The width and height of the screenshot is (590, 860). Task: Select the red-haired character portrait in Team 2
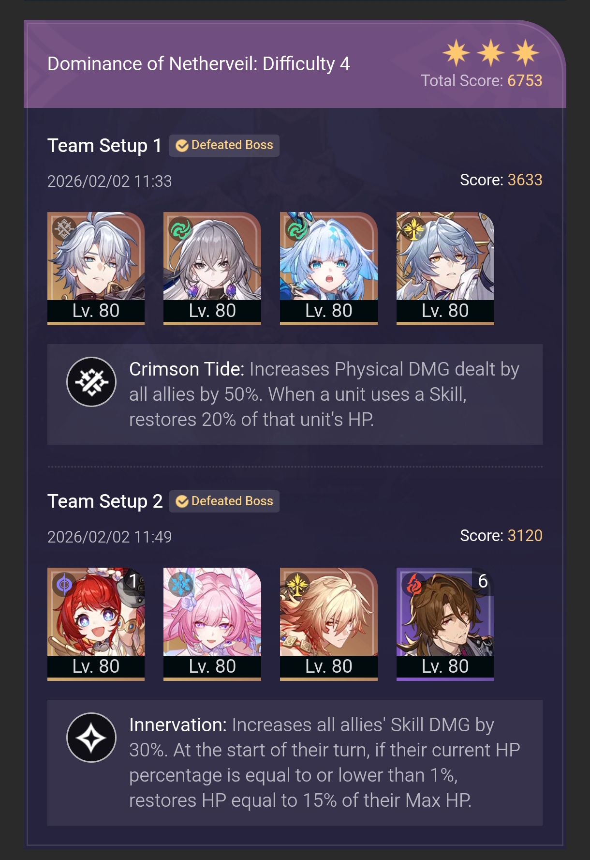coord(96,624)
